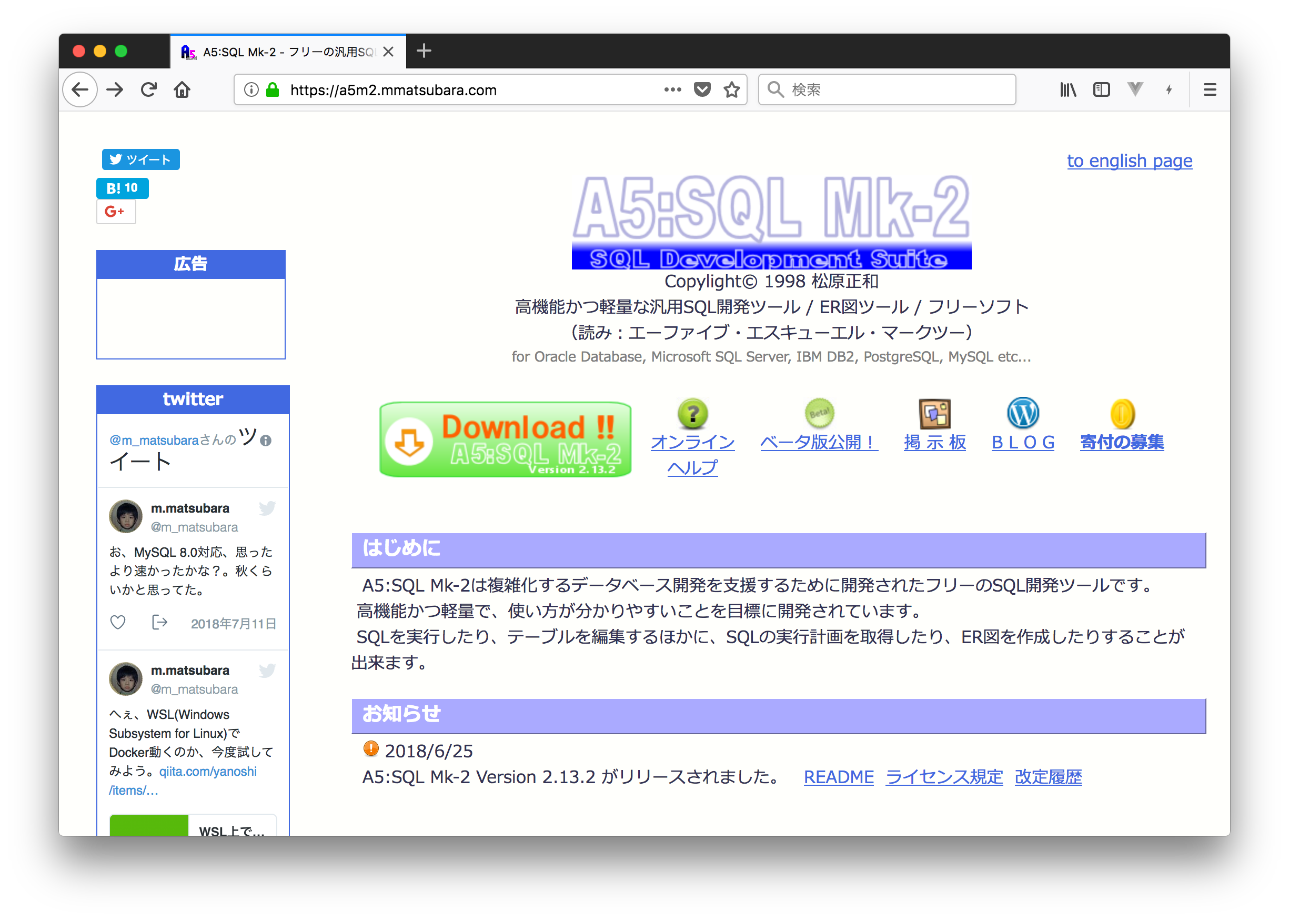The width and height of the screenshot is (1289, 920).
Task: Click the Hatena B! 10 bookmark button
Action: tap(123, 187)
